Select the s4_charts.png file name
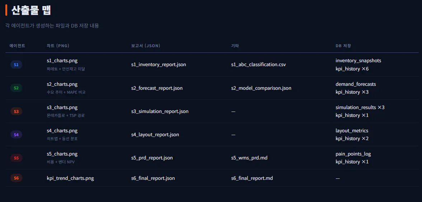Viewport: 422px width, 202px height. 62,131
